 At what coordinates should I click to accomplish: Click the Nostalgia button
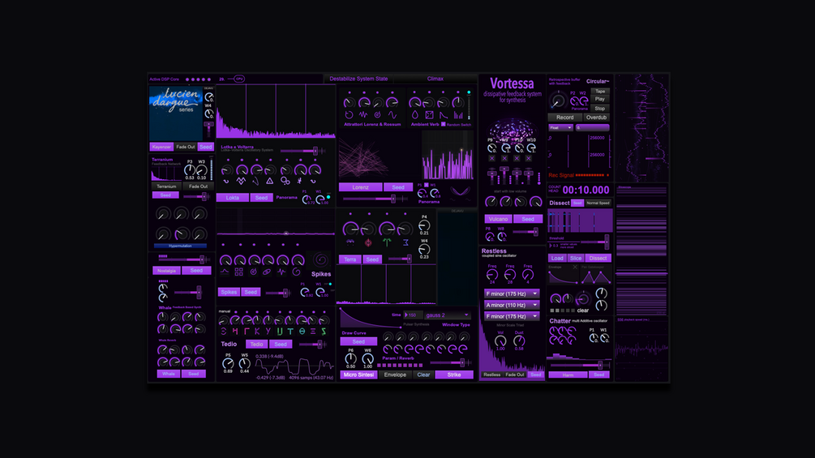point(166,271)
